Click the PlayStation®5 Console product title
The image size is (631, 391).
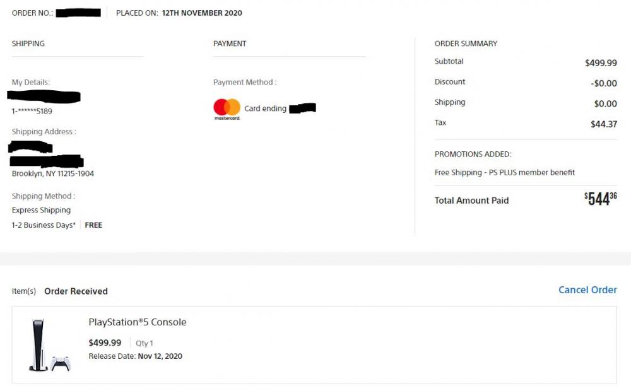(138, 322)
